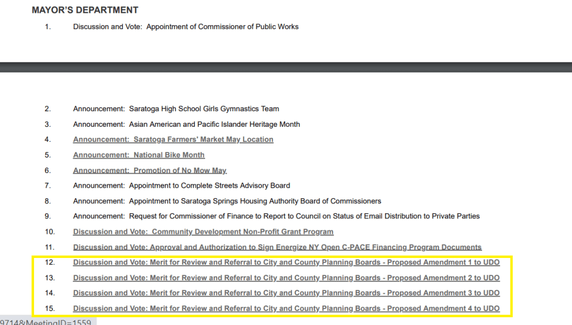Click the Saratoga High School Girls Gymnastics announcement
572x325 pixels.
tap(176, 109)
